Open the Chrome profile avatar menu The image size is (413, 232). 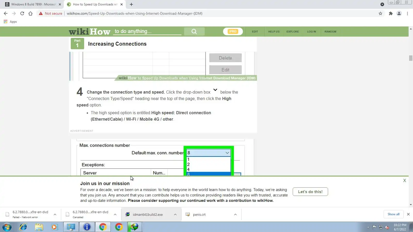tap(399, 13)
